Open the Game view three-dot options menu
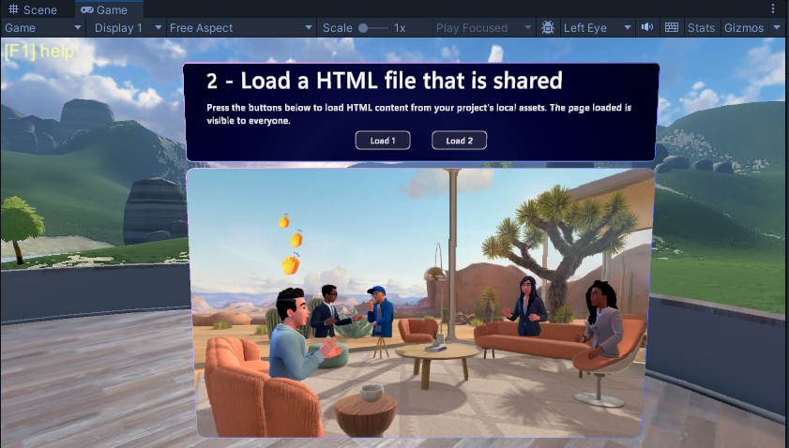The image size is (789, 448). click(x=773, y=8)
